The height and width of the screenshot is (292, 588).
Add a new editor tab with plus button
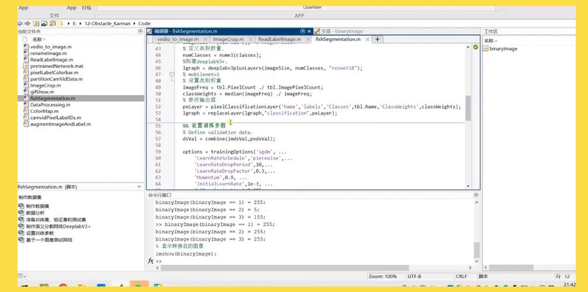378,39
